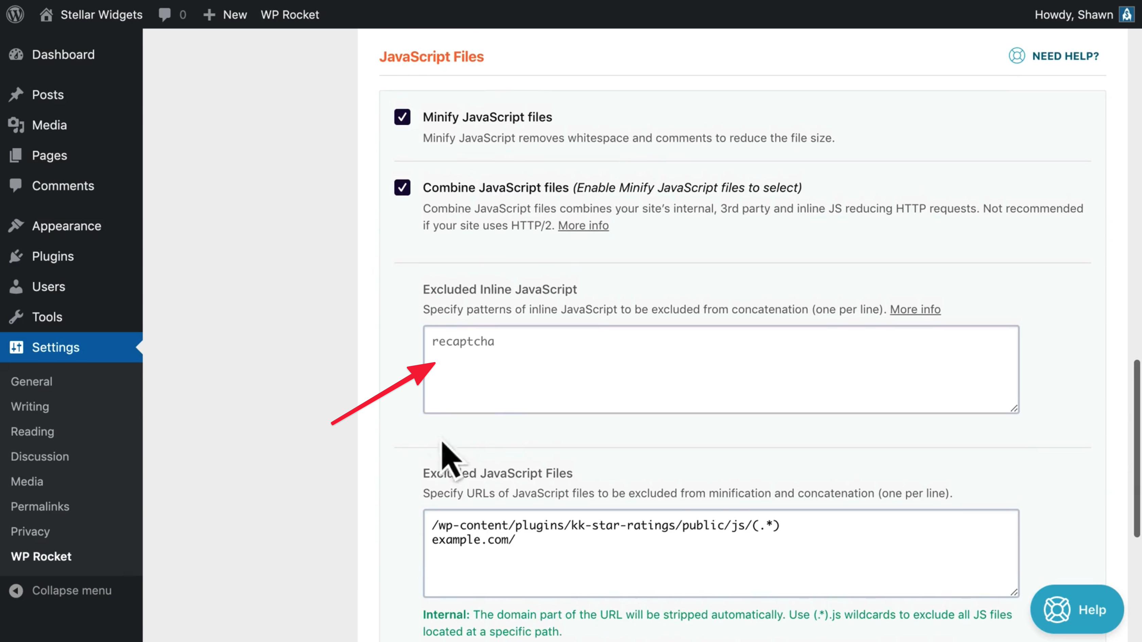Click the Dashboard gauge icon
This screenshot has height=642, width=1142.
click(16, 54)
